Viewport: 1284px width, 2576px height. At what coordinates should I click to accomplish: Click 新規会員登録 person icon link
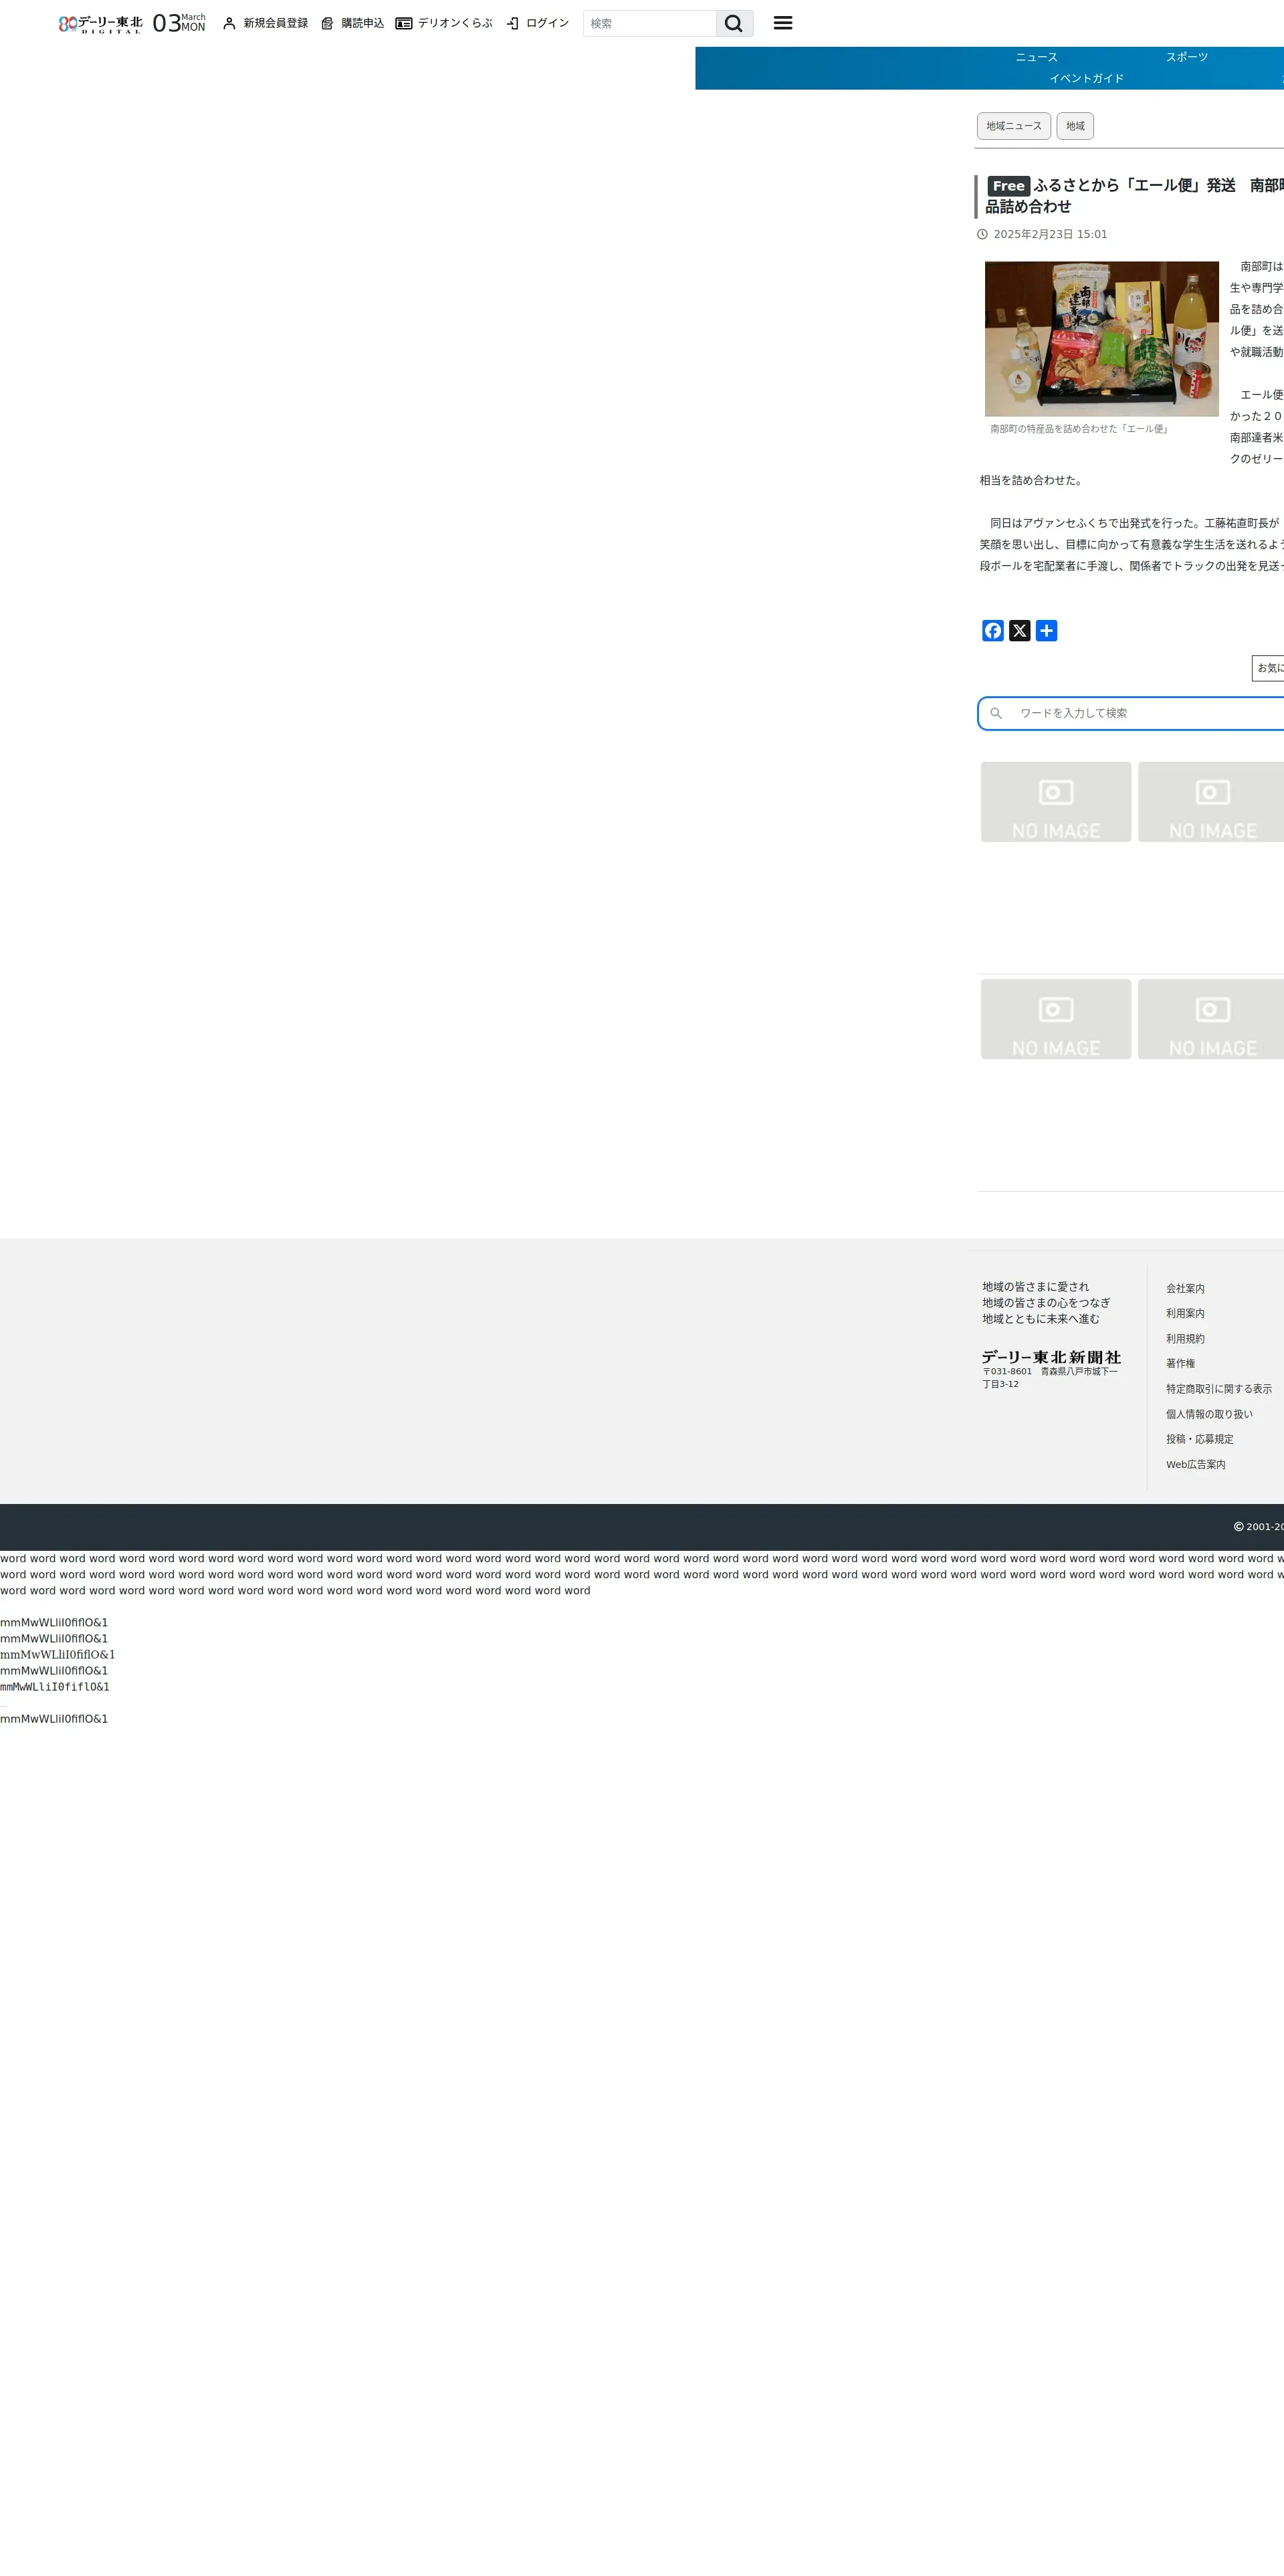[265, 23]
